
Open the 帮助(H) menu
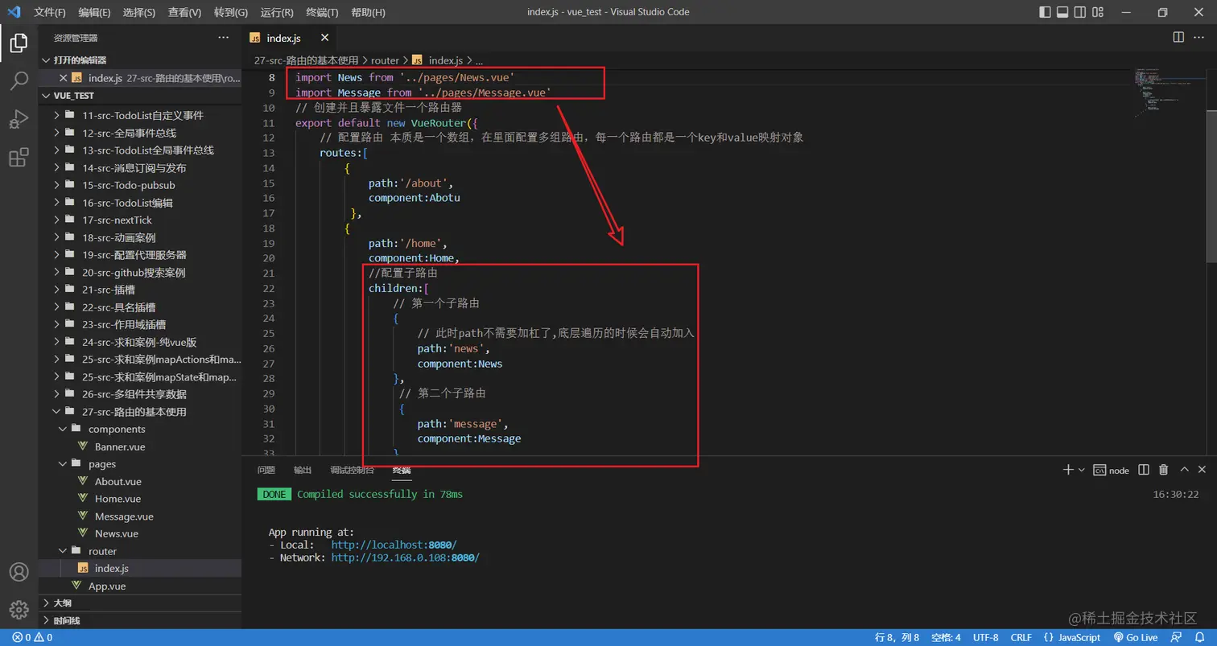(x=368, y=12)
